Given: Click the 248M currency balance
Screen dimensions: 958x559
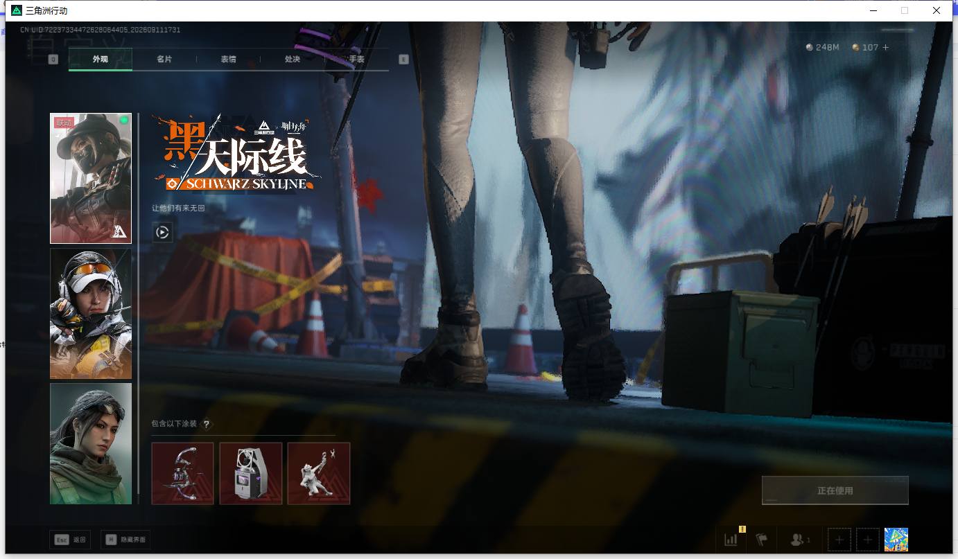Looking at the screenshot, I should [x=822, y=47].
